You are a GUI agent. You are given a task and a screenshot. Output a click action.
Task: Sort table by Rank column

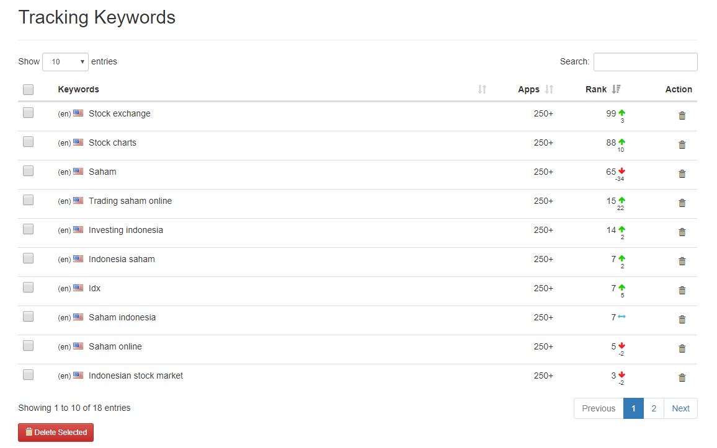pos(617,89)
